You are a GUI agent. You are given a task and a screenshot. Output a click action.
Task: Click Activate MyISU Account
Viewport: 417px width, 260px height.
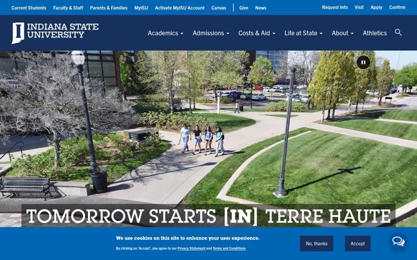[x=180, y=8]
